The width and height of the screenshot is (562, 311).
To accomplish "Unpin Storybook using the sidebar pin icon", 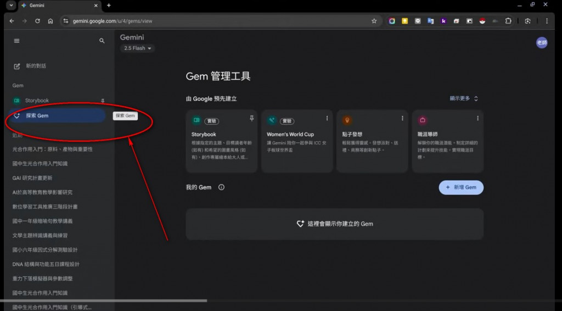I will pyautogui.click(x=103, y=101).
